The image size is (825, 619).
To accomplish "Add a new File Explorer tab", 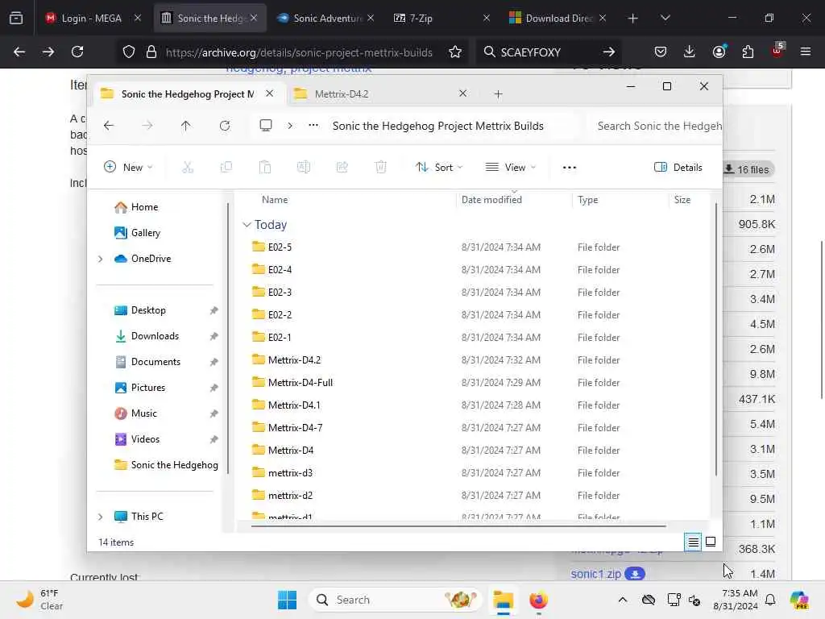I will tap(498, 94).
